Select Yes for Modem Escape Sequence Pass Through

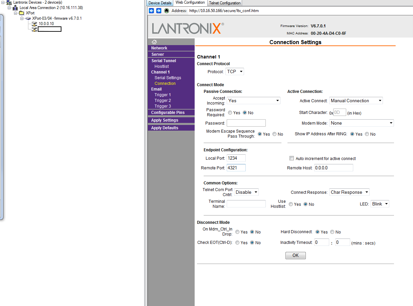(x=260, y=134)
